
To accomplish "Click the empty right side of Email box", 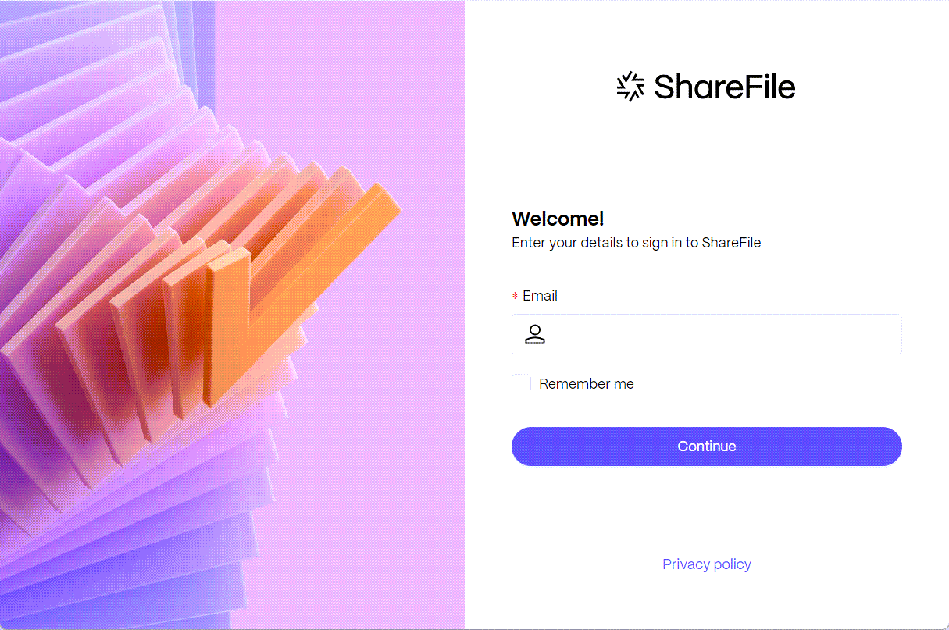I will click(820, 334).
